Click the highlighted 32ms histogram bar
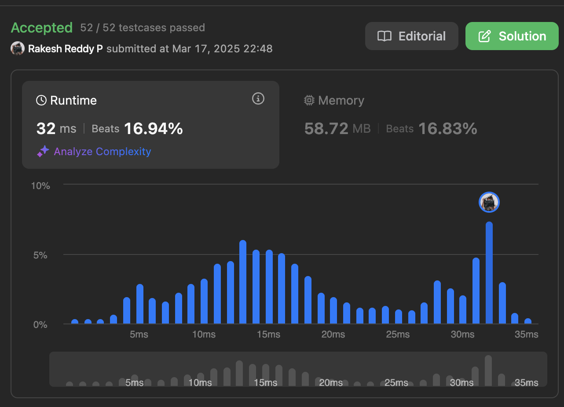The width and height of the screenshot is (564, 407). point(489,273)
